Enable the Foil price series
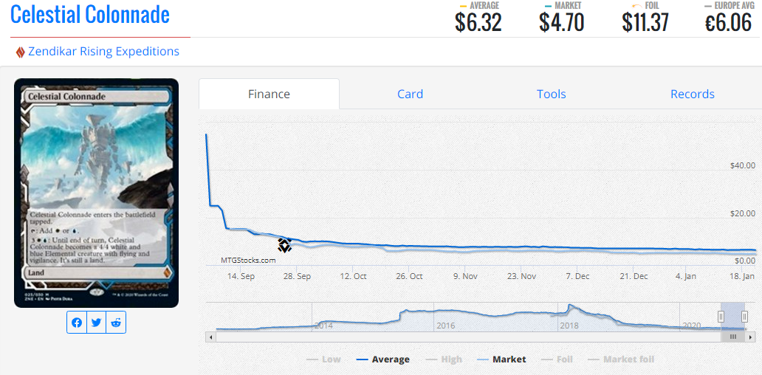This screenshot has width=762, height=375. [557, 359]
